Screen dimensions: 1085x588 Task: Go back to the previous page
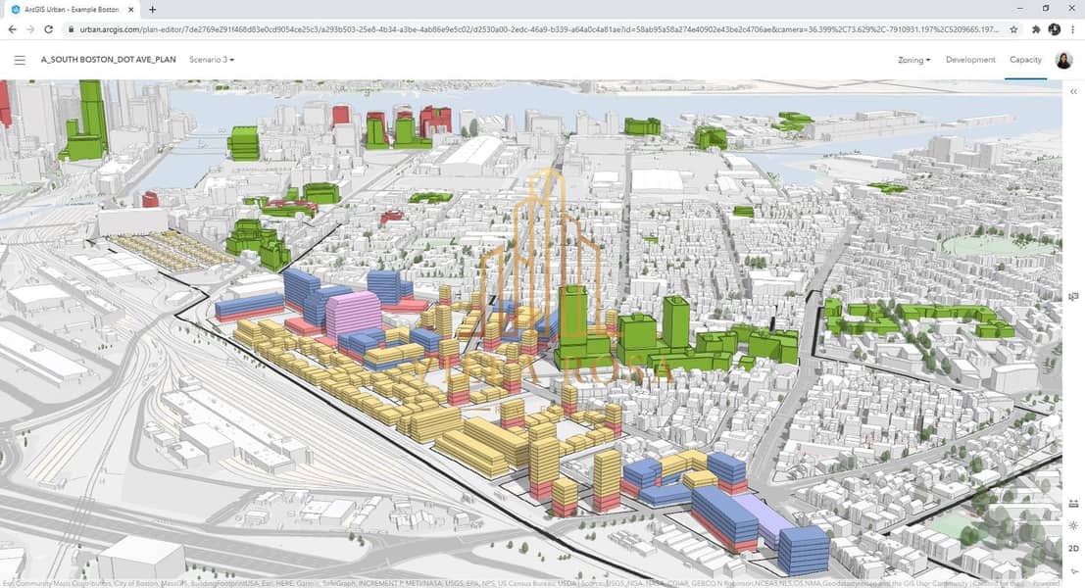(x=12, y=29)
